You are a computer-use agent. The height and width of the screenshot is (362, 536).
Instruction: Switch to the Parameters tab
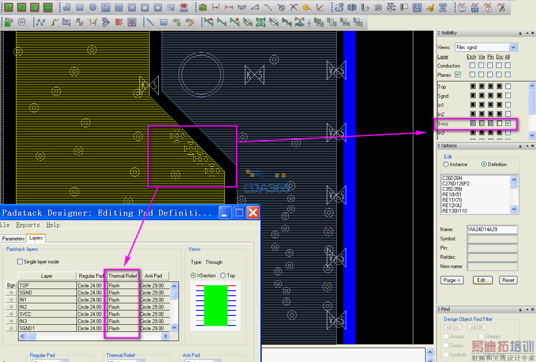coord(13,238)
